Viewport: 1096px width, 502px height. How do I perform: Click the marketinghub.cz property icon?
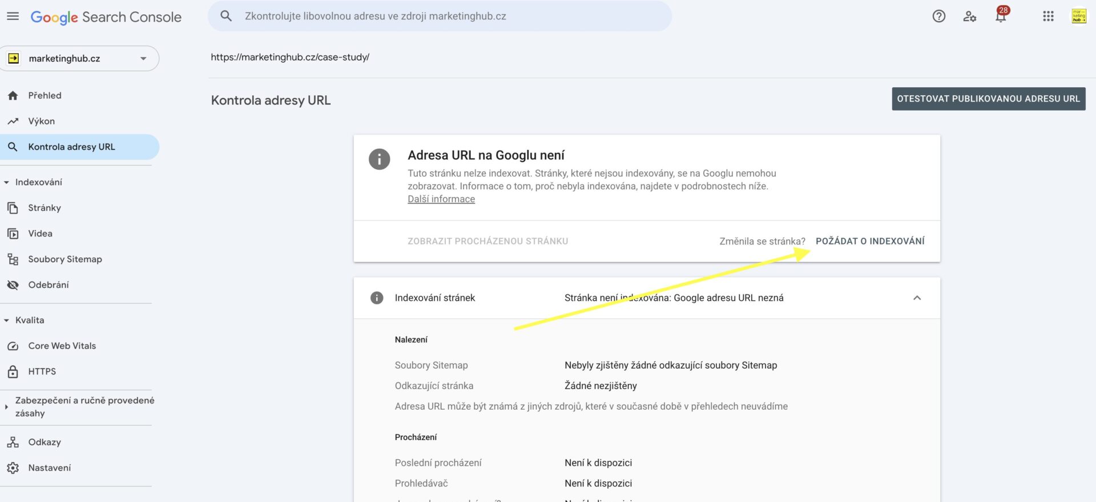pos(13,58)
